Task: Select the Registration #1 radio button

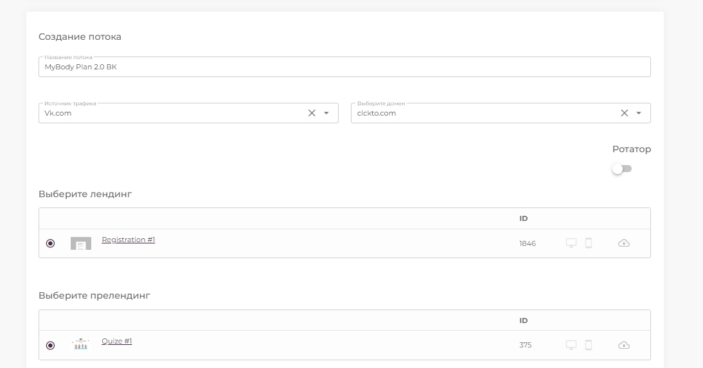Action: 50,243
